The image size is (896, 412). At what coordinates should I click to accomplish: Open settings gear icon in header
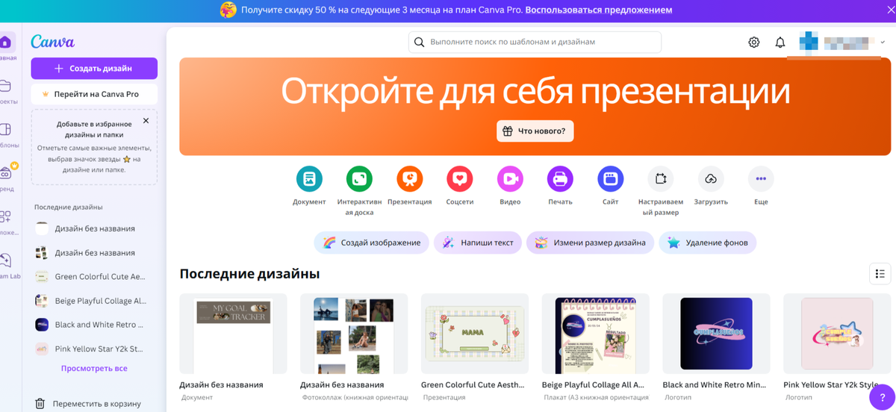754,43
